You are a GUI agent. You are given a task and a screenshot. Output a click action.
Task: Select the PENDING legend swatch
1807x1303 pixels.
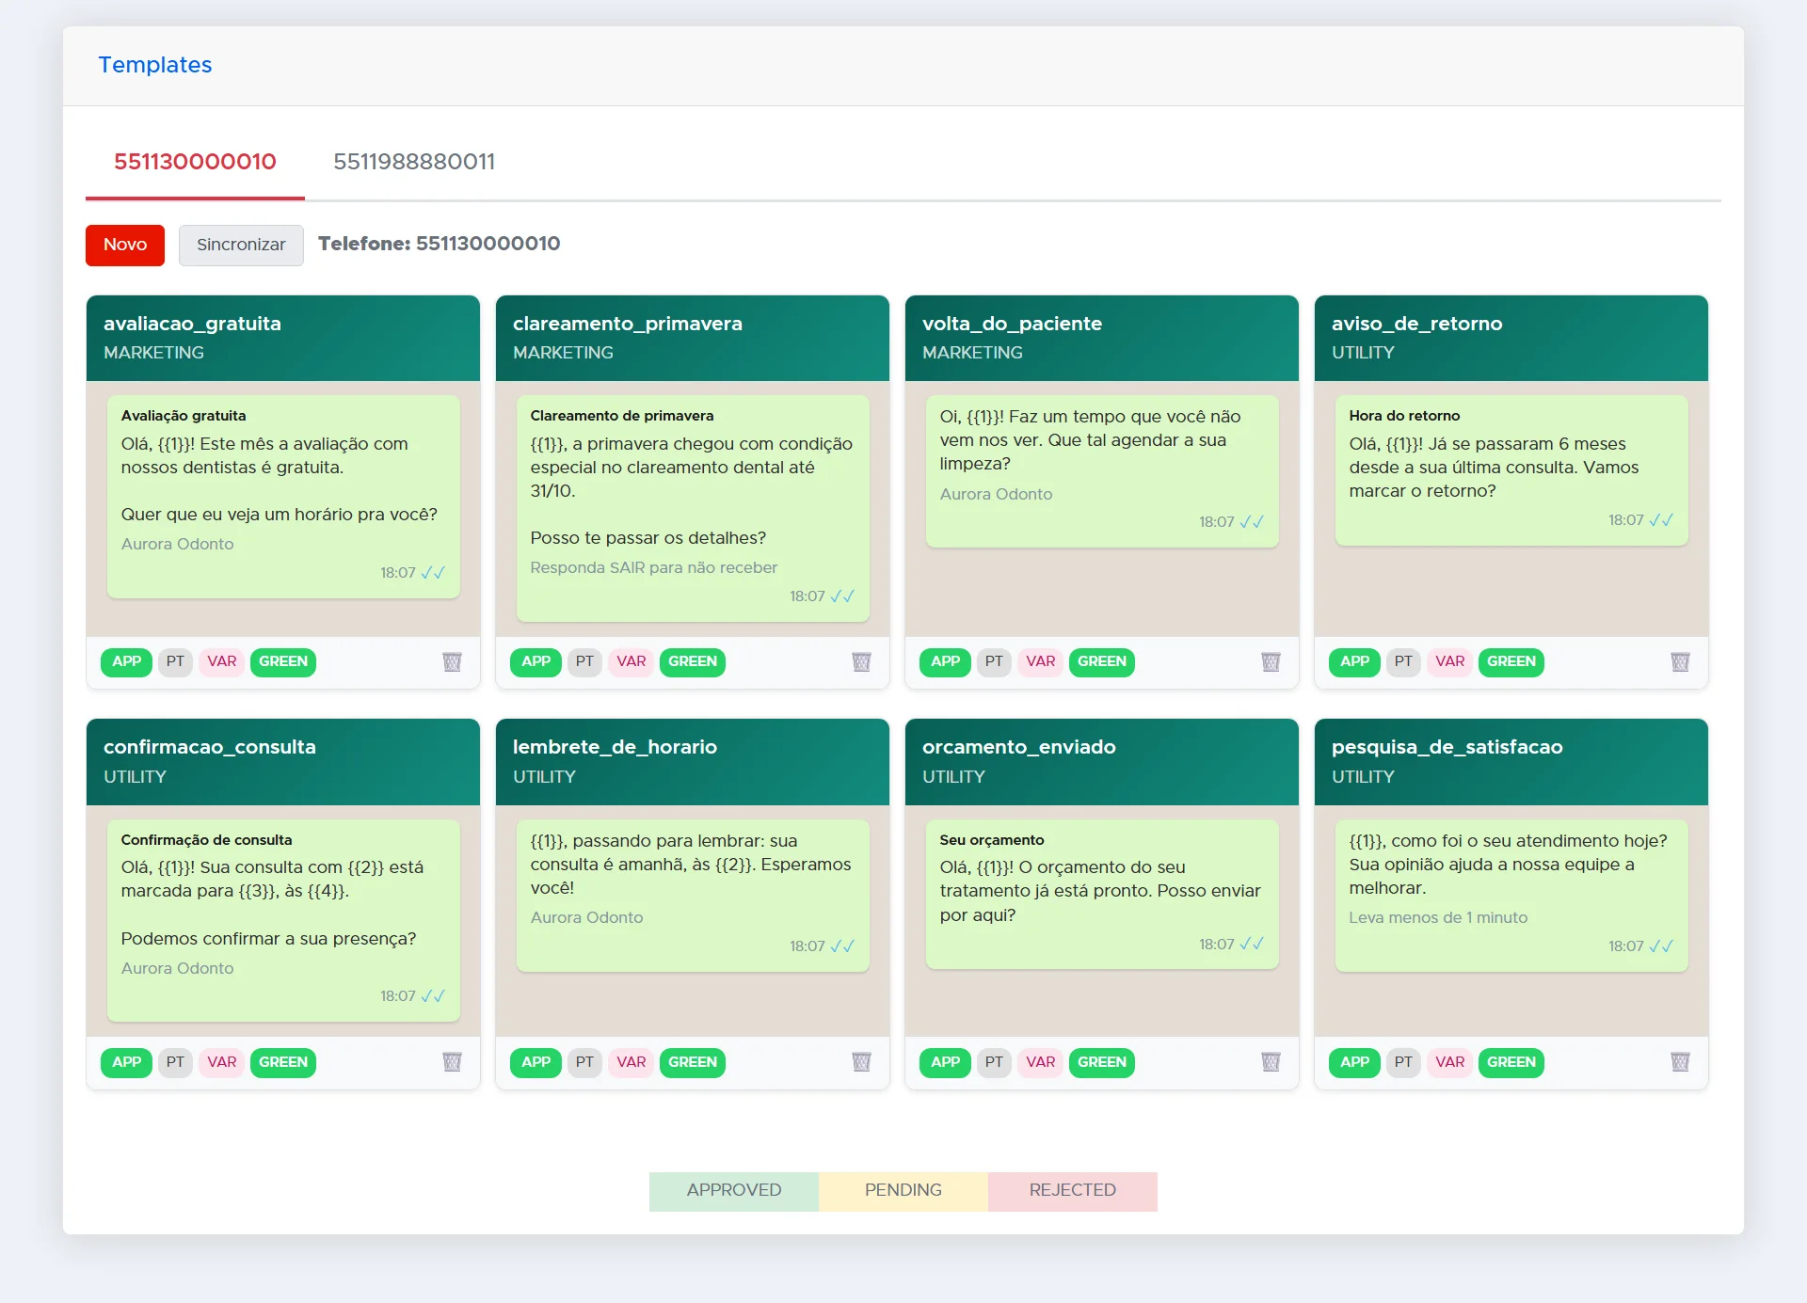tap(903, 1190)
